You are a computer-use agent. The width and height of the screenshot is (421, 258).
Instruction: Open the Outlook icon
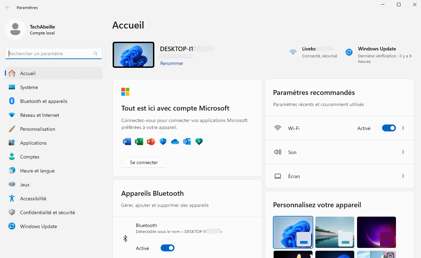187,142
